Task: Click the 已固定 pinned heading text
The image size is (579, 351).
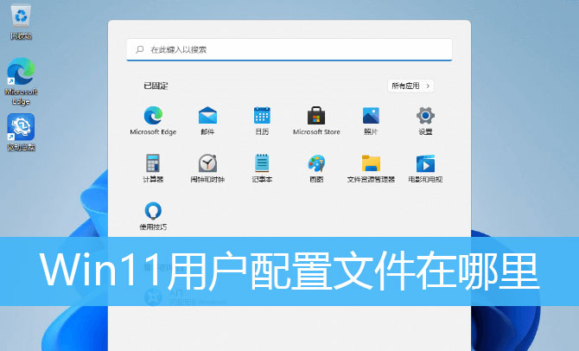Action: 156,86
